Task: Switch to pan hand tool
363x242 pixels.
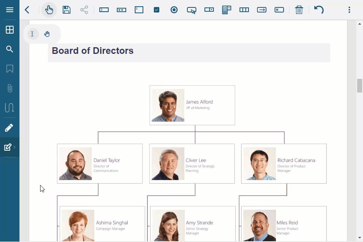Action: coord(47,34)
